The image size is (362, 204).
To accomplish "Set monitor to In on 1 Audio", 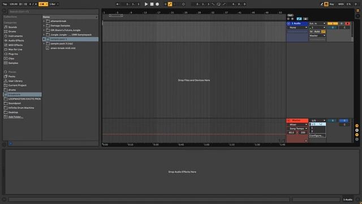I will [x=311, y=32].
